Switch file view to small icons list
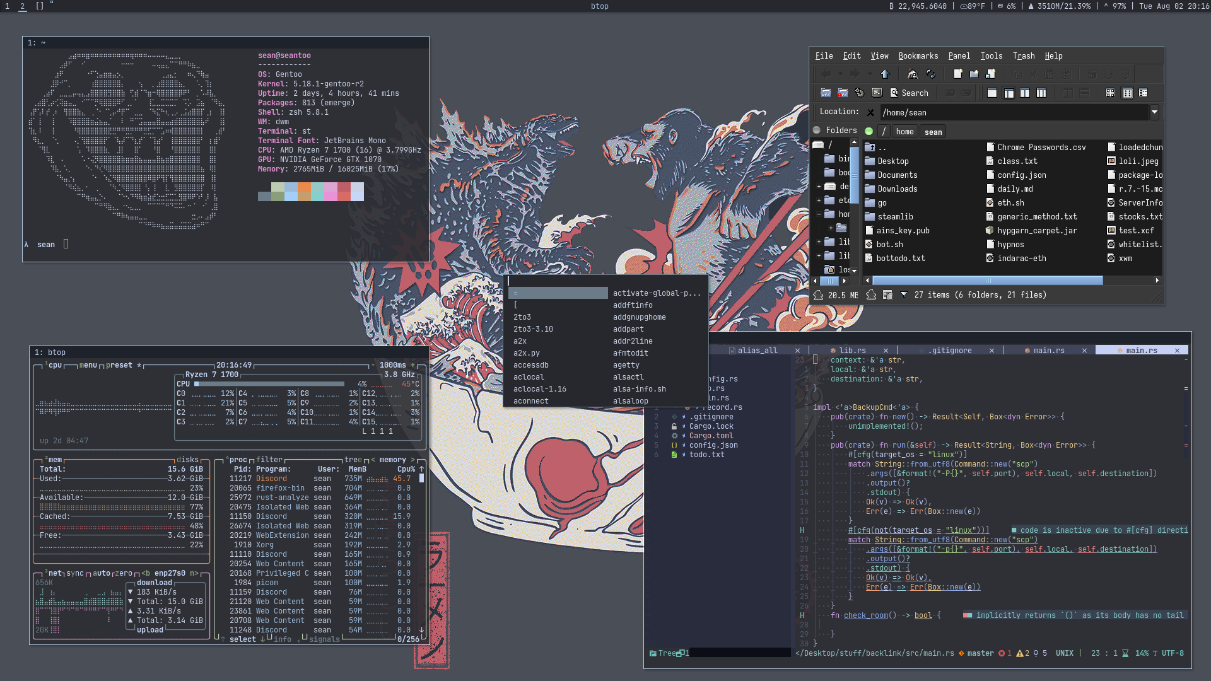The image size is (1211, 681). tap(1127, 93)
